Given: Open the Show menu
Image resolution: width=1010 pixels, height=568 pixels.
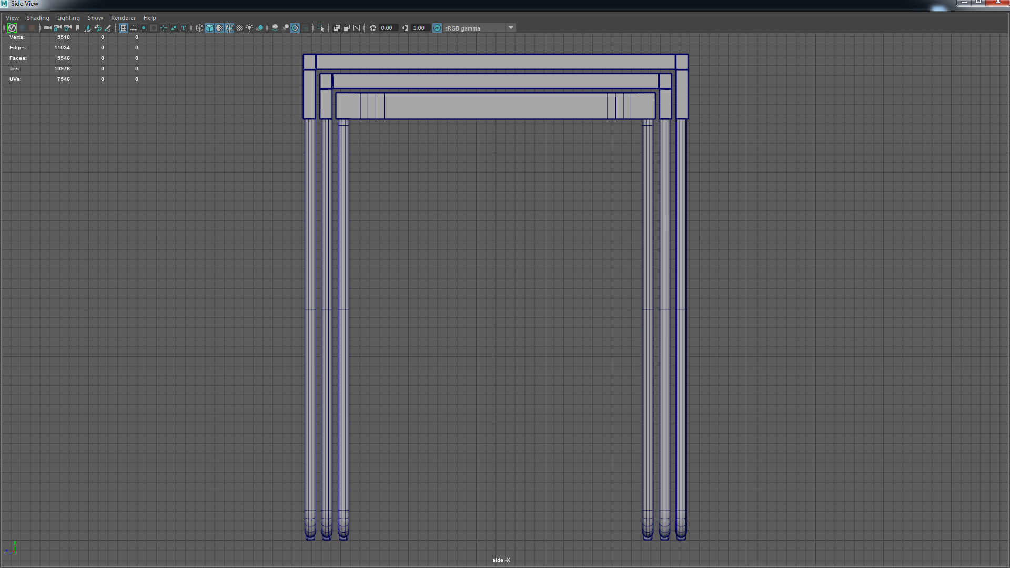Looking at the screenshot, I should [x=95, y=18].
